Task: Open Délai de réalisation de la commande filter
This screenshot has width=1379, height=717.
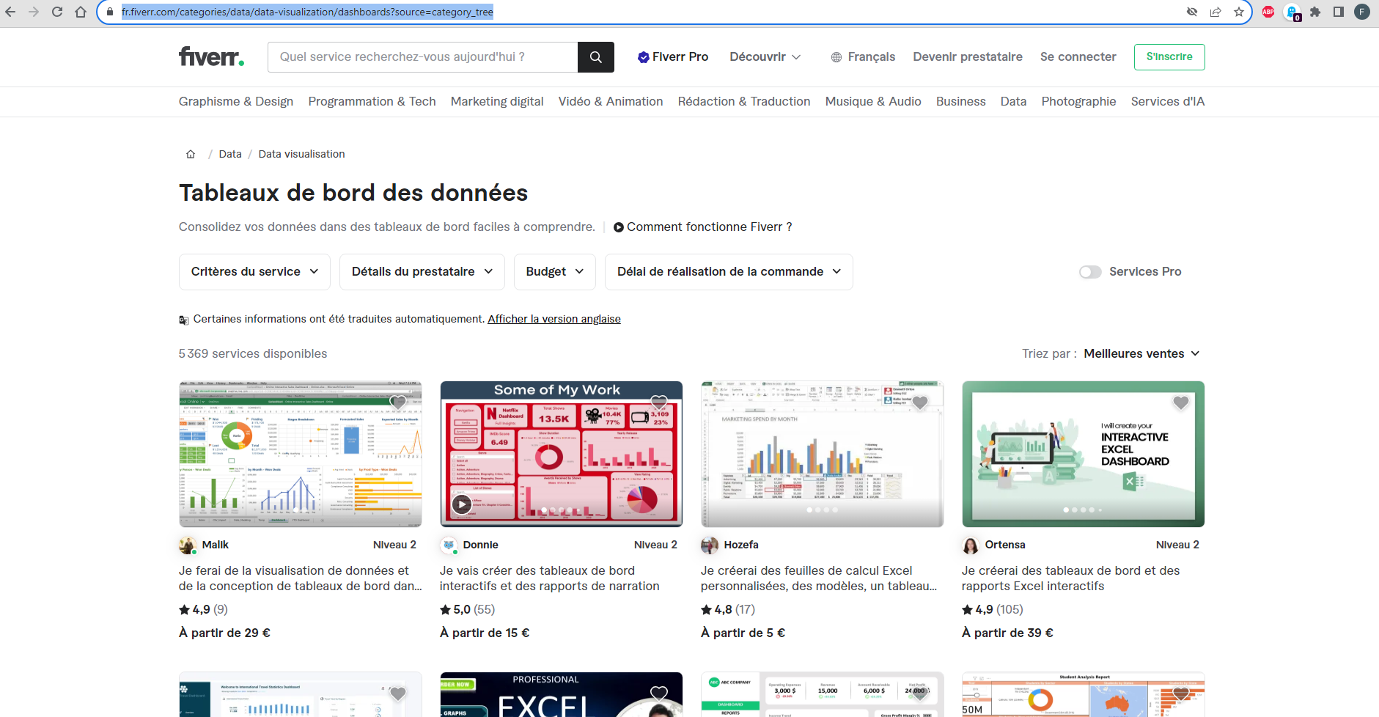Action: pyautogui.click(x=729, y=272)
